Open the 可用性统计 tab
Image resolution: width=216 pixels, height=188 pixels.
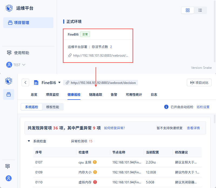point(134,95)
